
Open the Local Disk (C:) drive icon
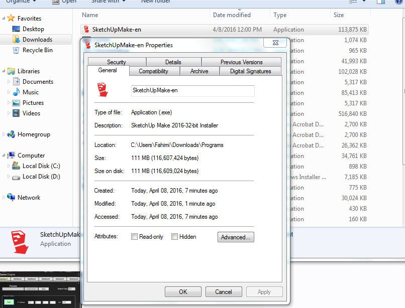(16, 166)
